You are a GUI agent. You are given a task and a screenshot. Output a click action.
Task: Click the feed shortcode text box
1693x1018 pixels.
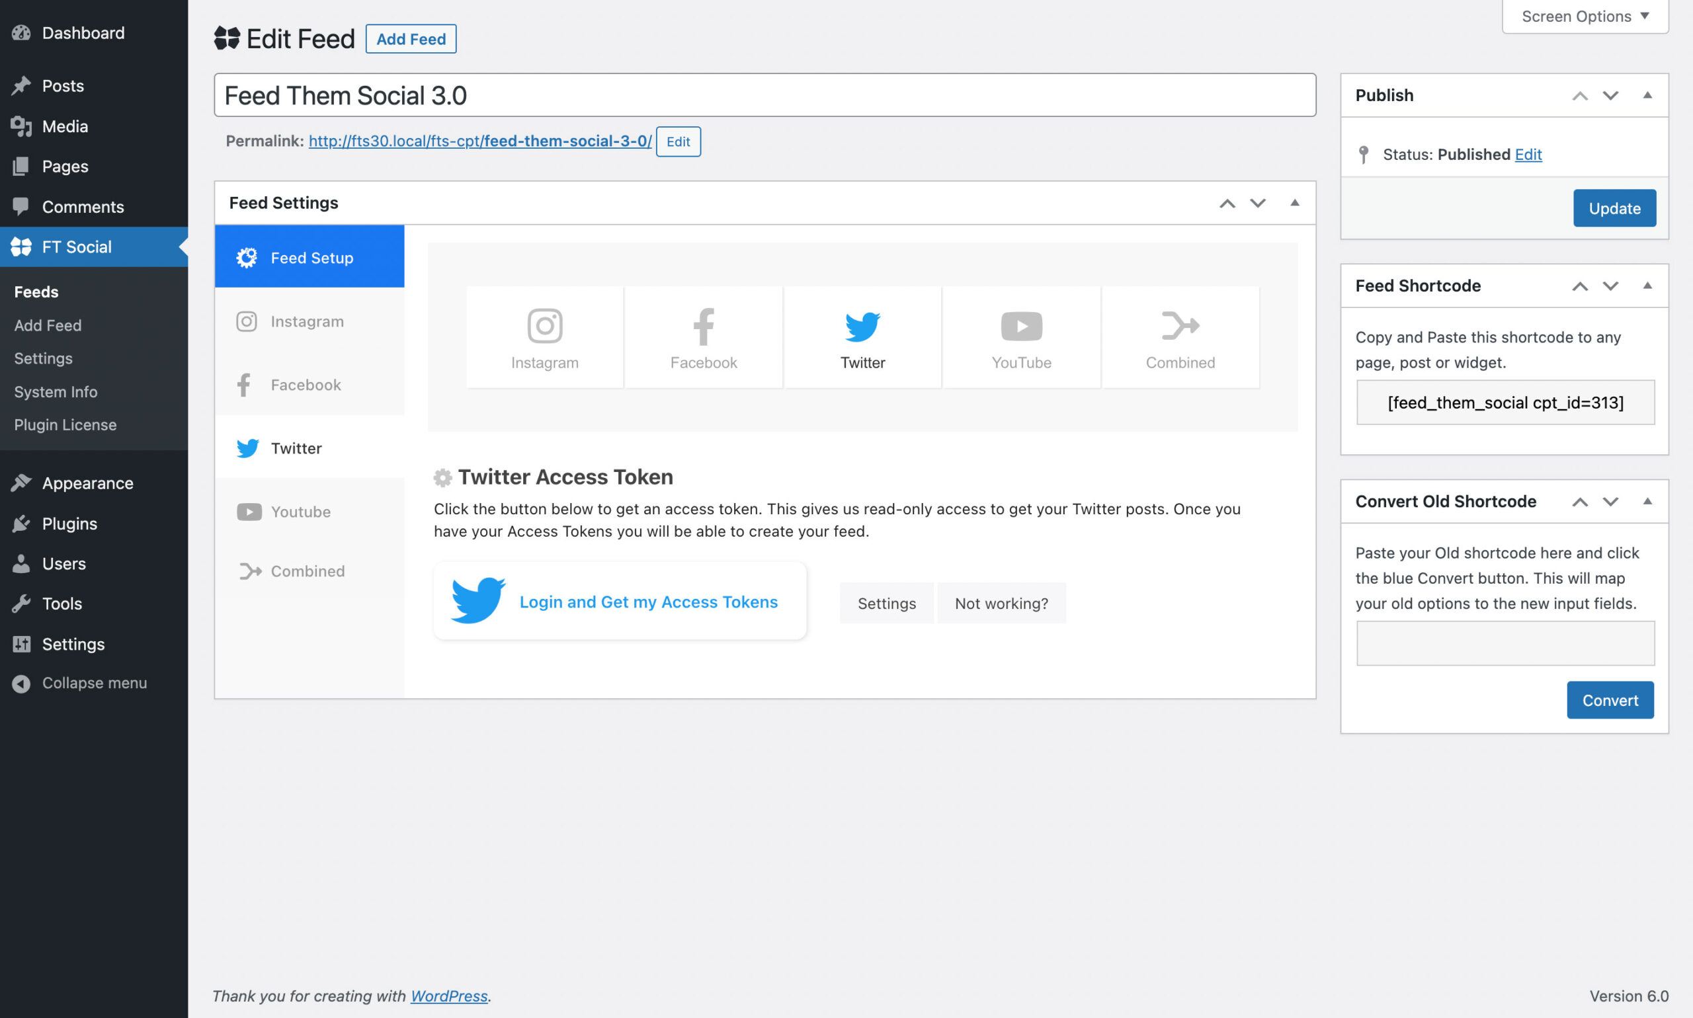(x=1505, y=402)
